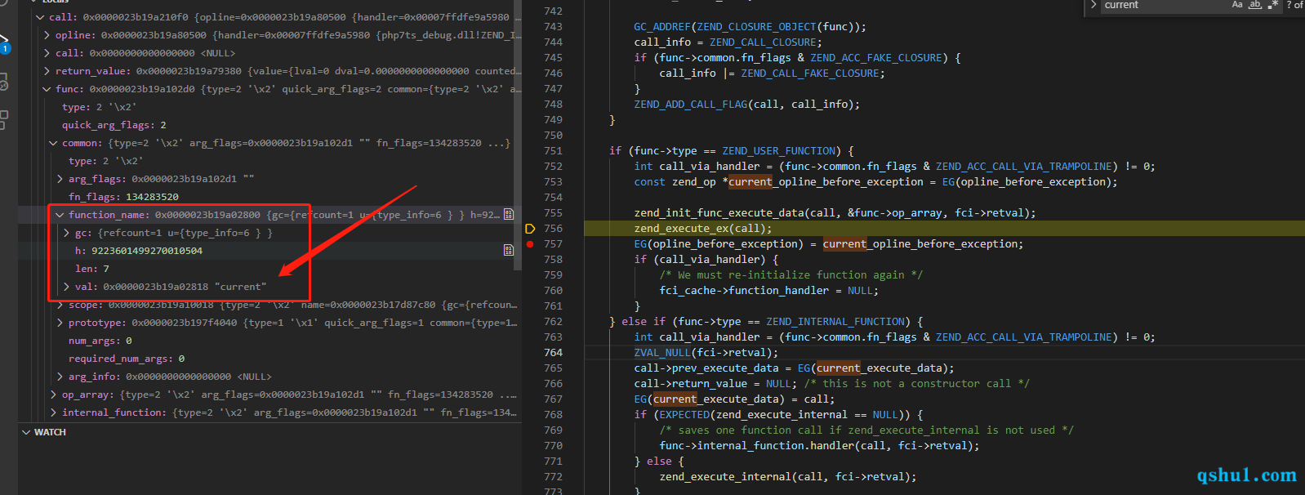Collapse common variable node

tap(53, 143)
